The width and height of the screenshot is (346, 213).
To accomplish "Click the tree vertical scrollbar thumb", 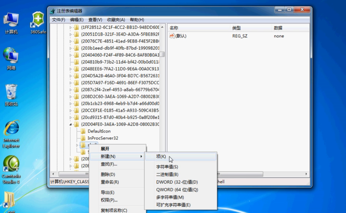I will click(x=162, y=54).
